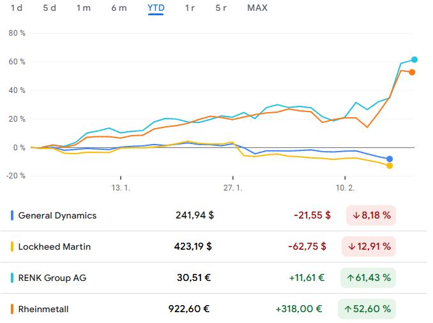The height and width of the screenshot is (323, 433).
Task: Select the 5 d time range
Action: point(49,8)
